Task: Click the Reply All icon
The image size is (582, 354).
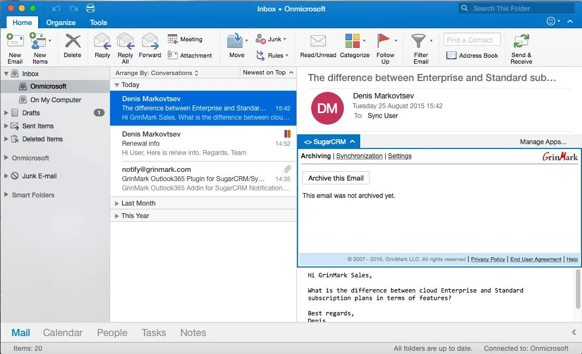Action: pyautogui.click(x=125, y=41)
